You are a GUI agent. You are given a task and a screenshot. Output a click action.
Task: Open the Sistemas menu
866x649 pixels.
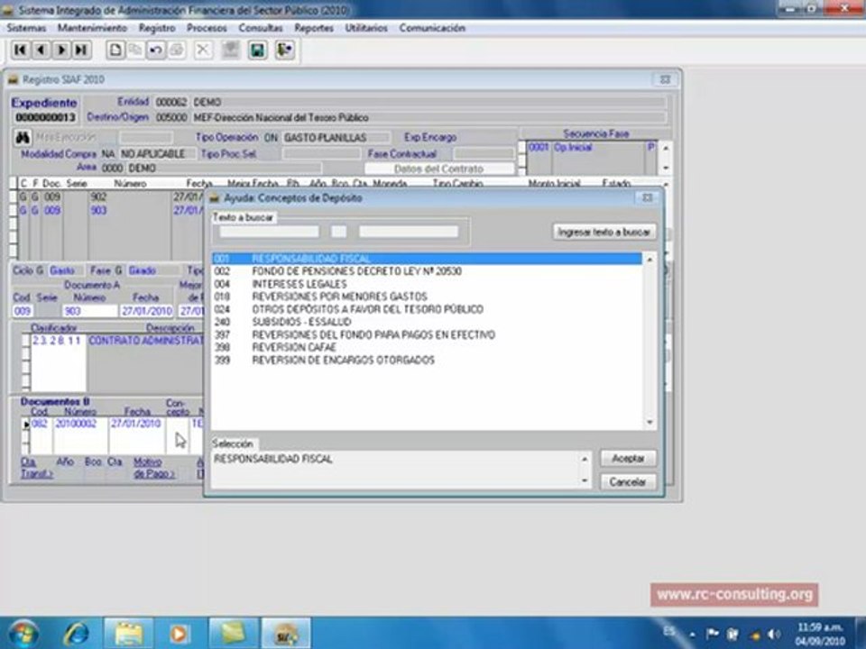coord(26,28)
